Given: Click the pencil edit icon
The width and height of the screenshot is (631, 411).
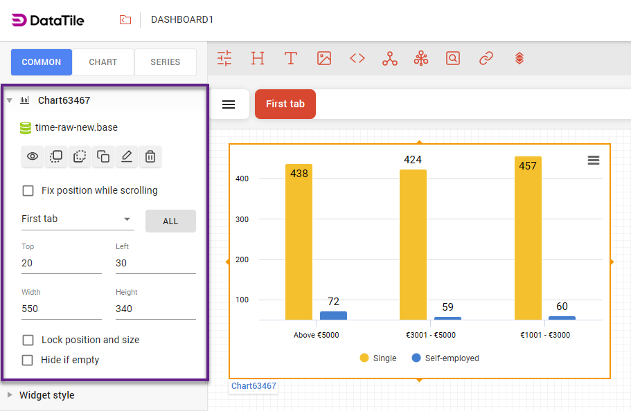Looking at the screenshot, I should [x=126, y=156].
